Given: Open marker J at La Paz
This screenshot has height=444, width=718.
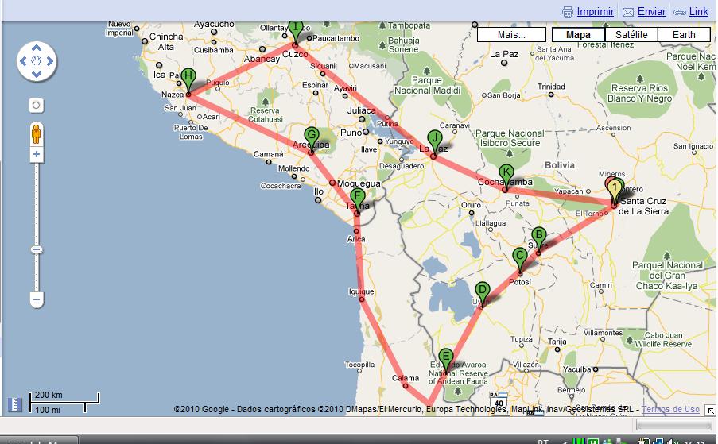Looking at the screenshot, I should 433,139.
